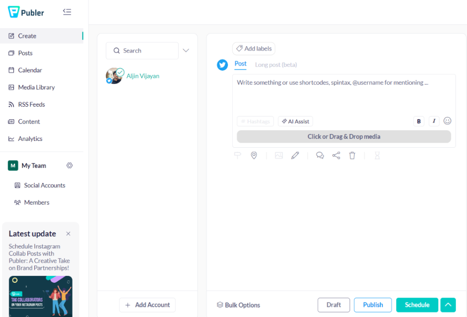The width and height of the screenshot is (467, 317).
Task: Toggle italic text formatting
Action: 434,121
